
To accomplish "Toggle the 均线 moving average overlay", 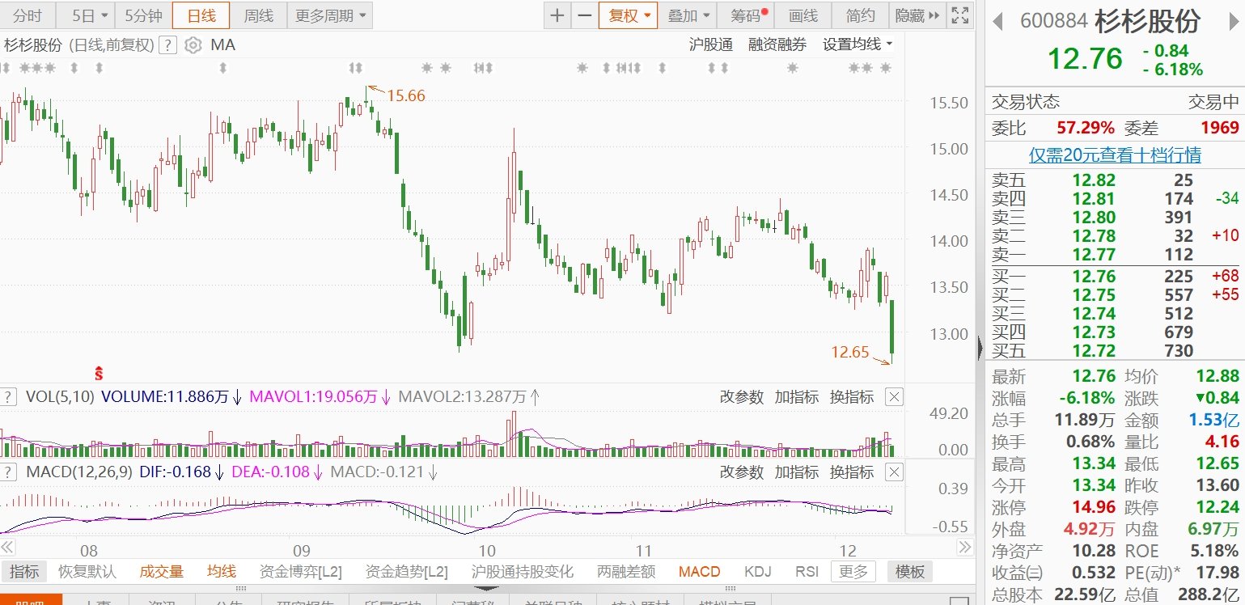I will (x=221, y=572).
